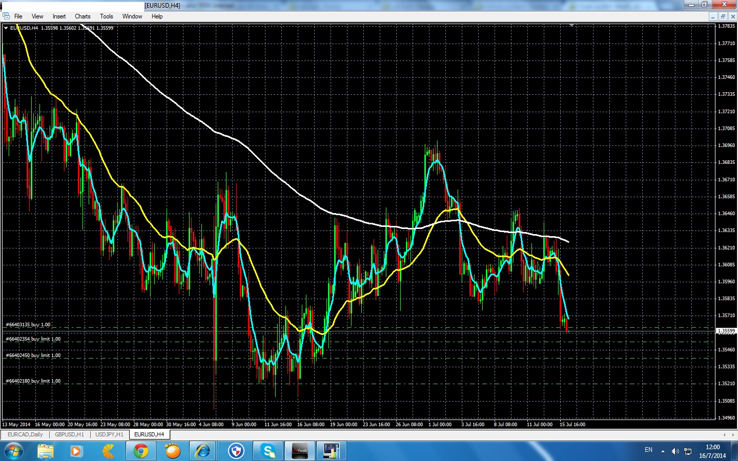This screenshot has width=738, height=461.
Task: Open the network status tray icon
Action: click(x=688, y=451)
